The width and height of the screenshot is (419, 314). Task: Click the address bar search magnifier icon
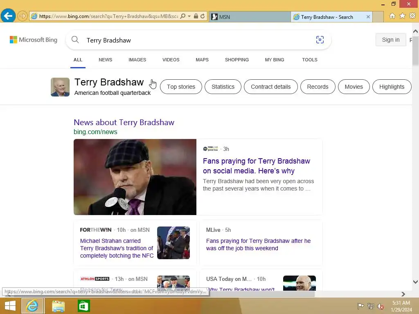(183, 16)
